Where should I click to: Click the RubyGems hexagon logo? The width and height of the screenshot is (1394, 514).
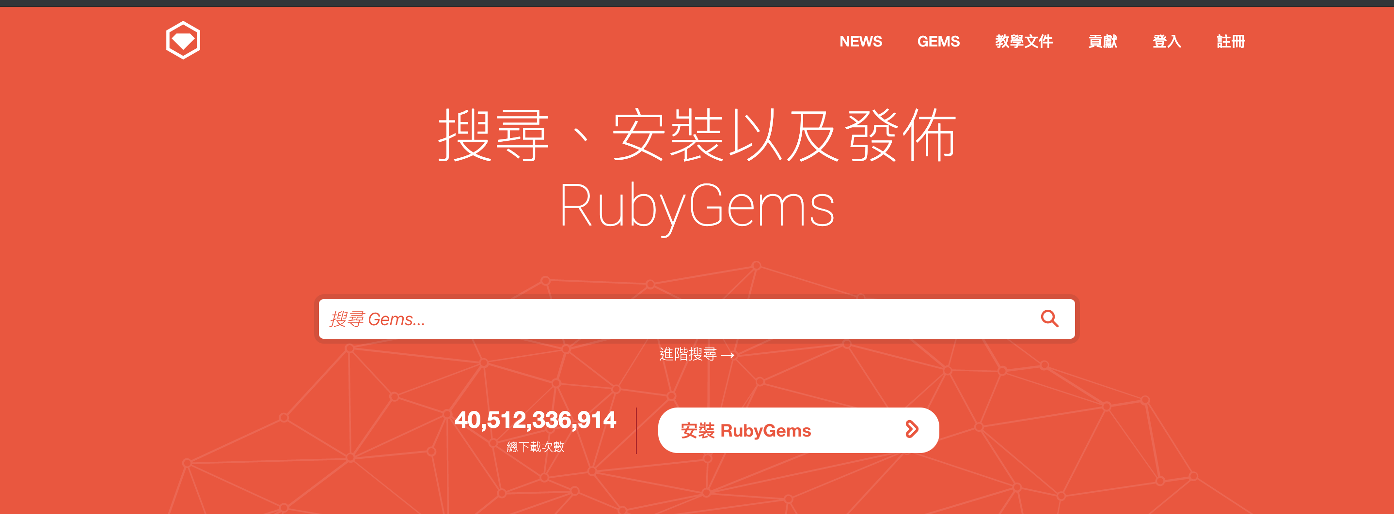[x=183, y=41]
